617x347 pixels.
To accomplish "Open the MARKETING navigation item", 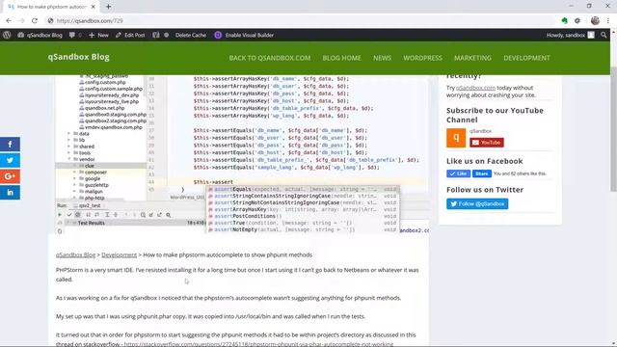I will [472, 58].
